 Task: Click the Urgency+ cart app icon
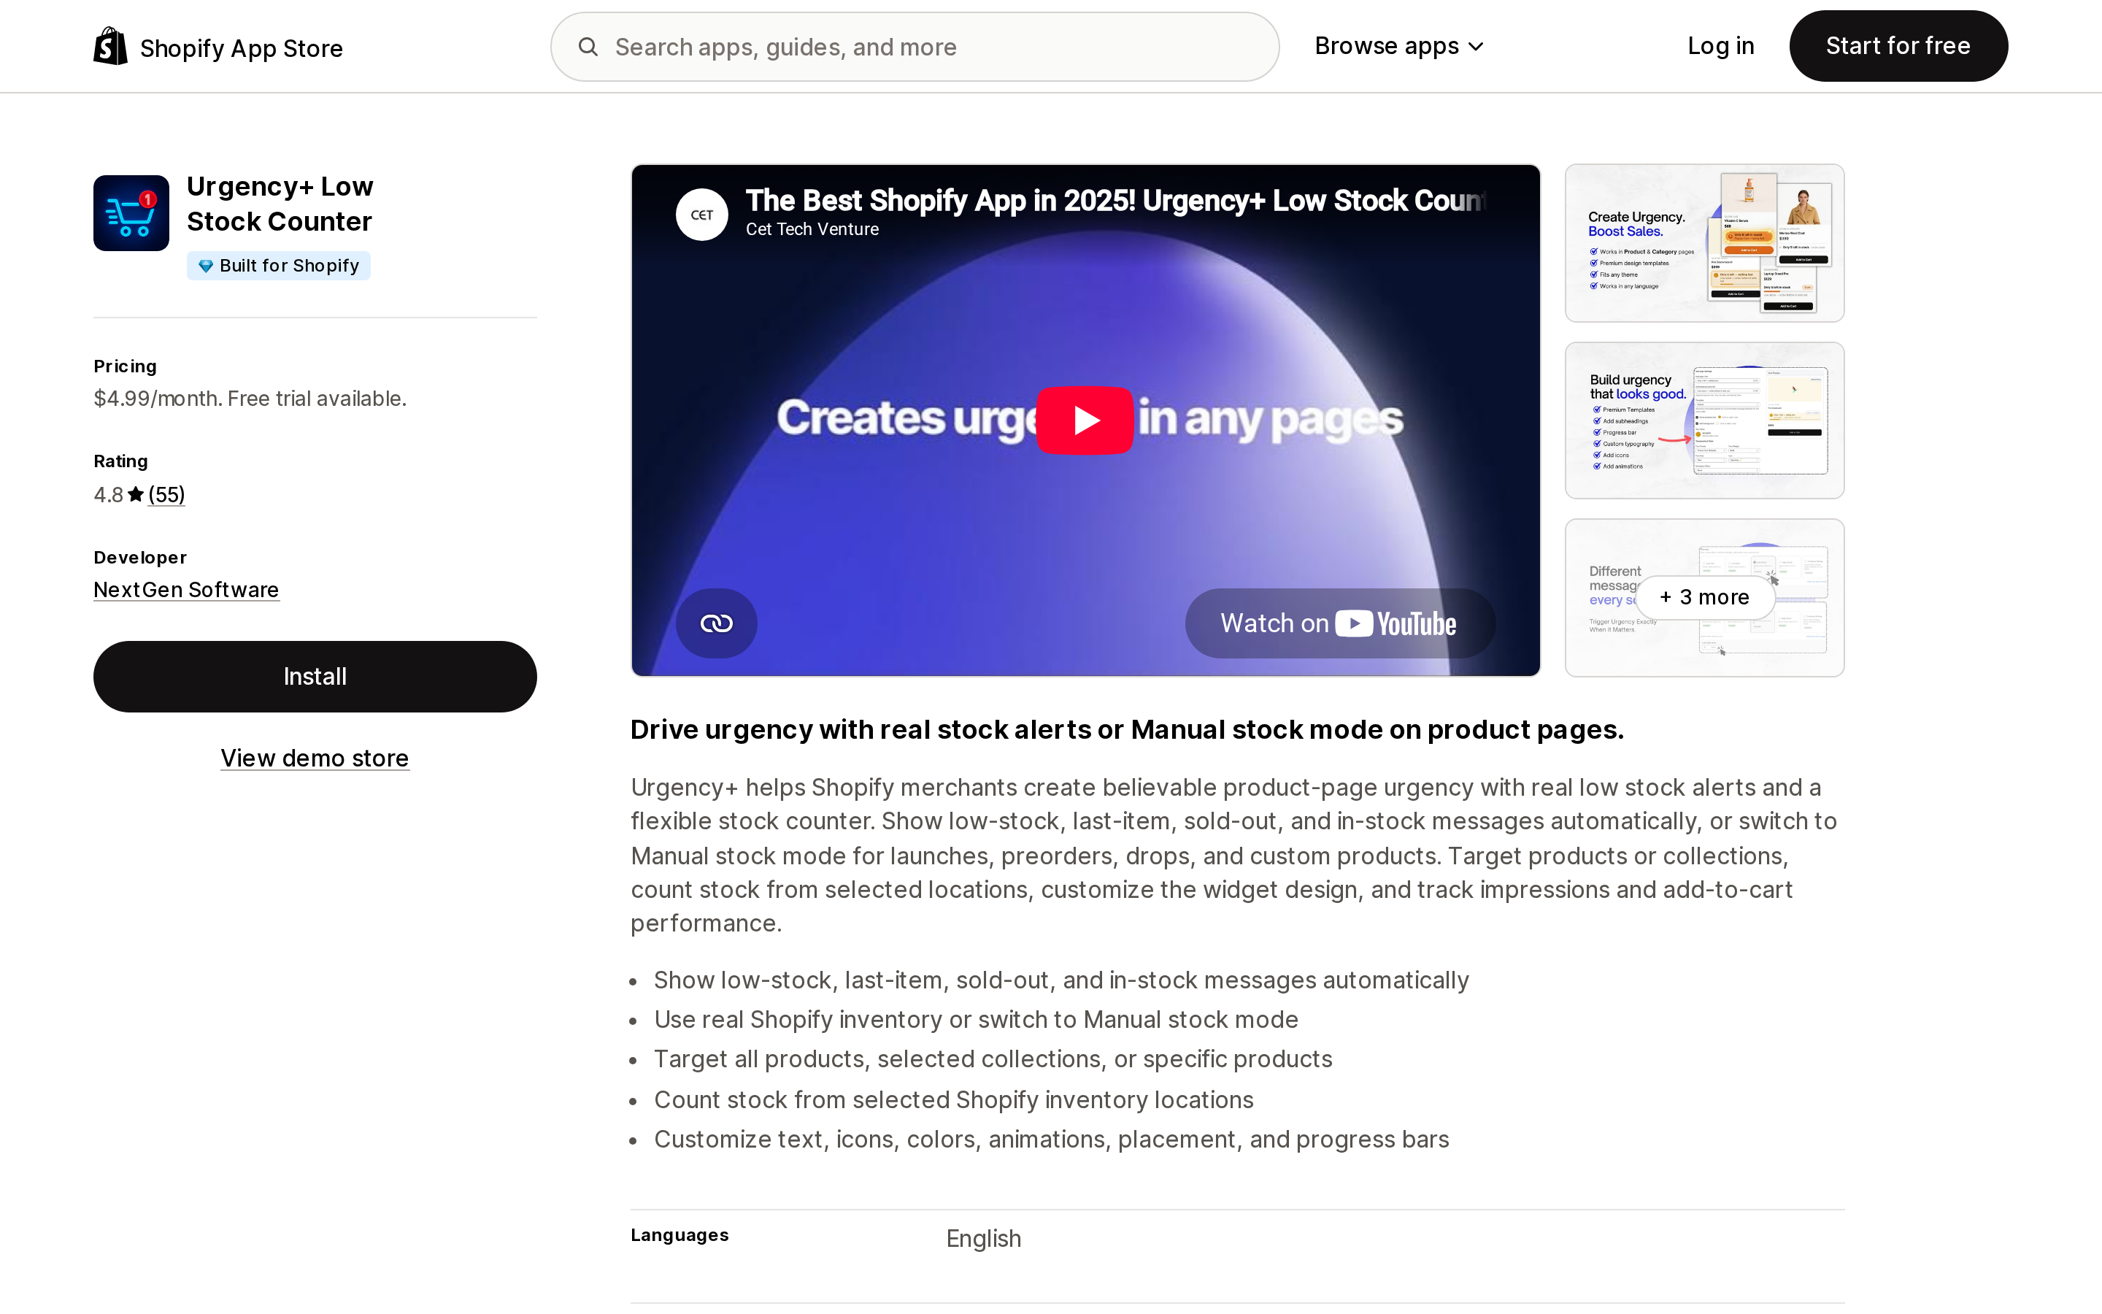[131, 213]
